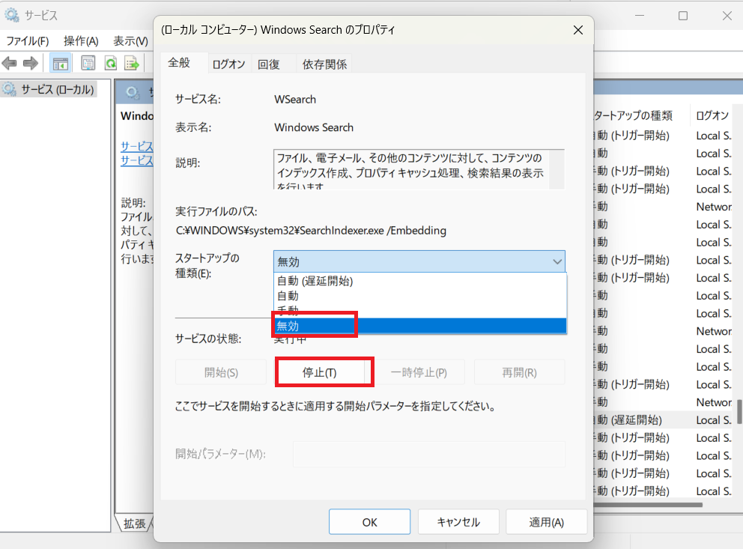Viewport: 743px width, 549px height.
Task: Select the WSearch service name text
Action: pos(295,100)
